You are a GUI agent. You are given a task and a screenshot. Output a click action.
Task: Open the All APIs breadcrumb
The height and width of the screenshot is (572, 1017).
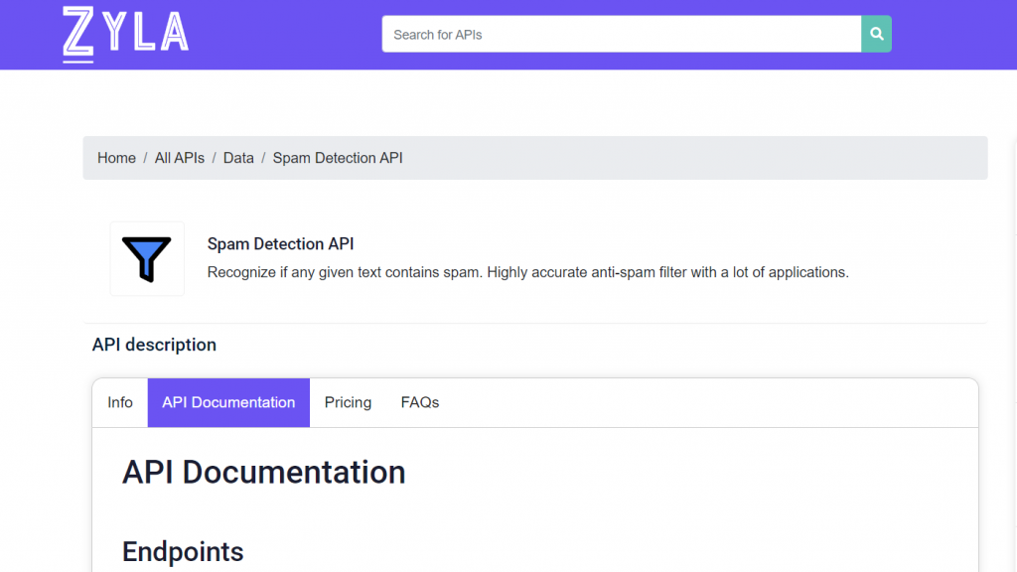(180, 158)
